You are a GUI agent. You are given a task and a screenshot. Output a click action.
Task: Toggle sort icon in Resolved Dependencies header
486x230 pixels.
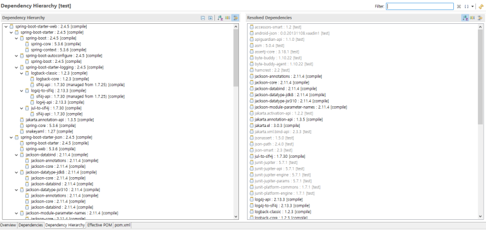465,18
